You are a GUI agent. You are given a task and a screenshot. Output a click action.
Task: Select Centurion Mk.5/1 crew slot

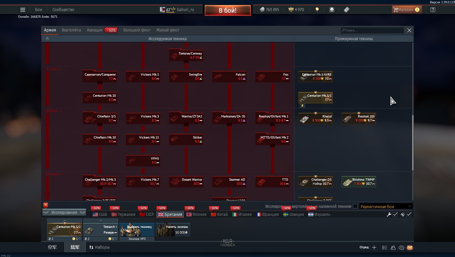click(64, 230)
